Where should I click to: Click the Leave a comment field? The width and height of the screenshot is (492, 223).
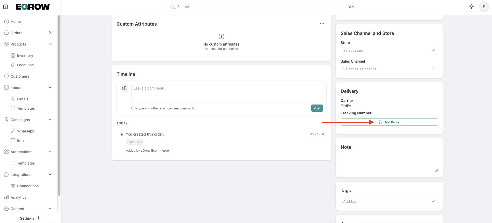pyautogui.click(x=227, y=93)
